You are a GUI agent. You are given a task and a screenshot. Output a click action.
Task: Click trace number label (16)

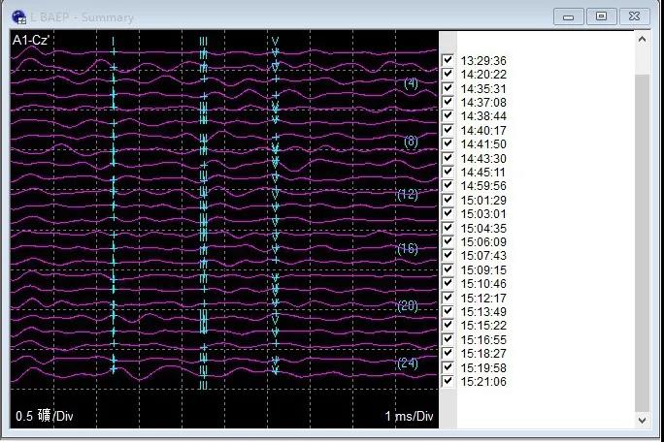click(408, 249)
